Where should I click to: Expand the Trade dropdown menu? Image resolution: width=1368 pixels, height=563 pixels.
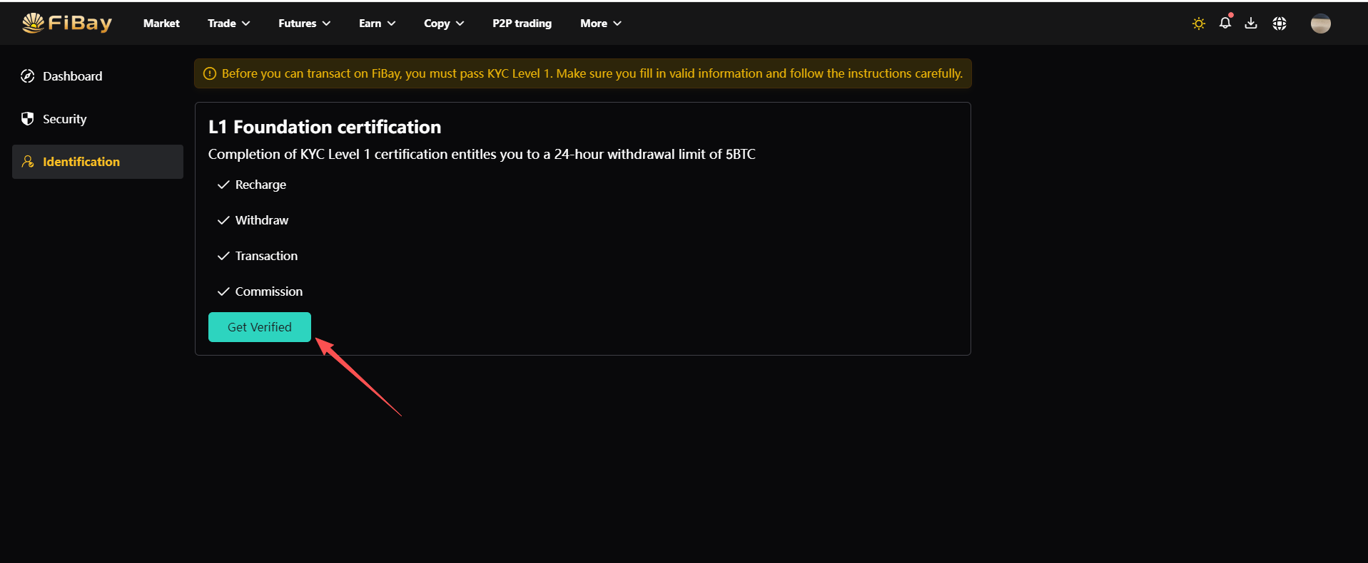228,24
